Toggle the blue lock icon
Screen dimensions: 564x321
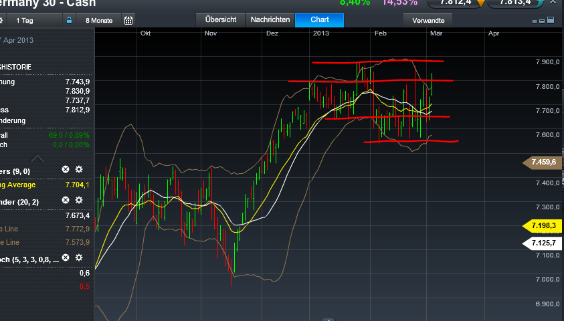click(69, 20)
